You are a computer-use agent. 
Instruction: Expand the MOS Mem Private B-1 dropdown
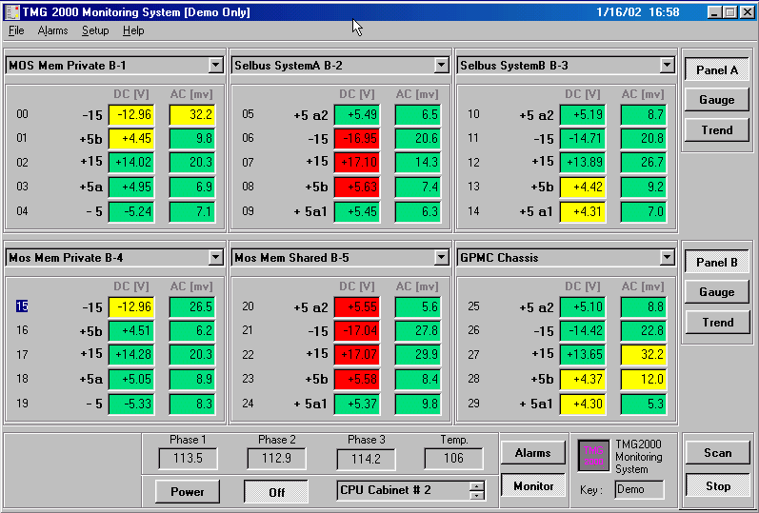point(215,66)
